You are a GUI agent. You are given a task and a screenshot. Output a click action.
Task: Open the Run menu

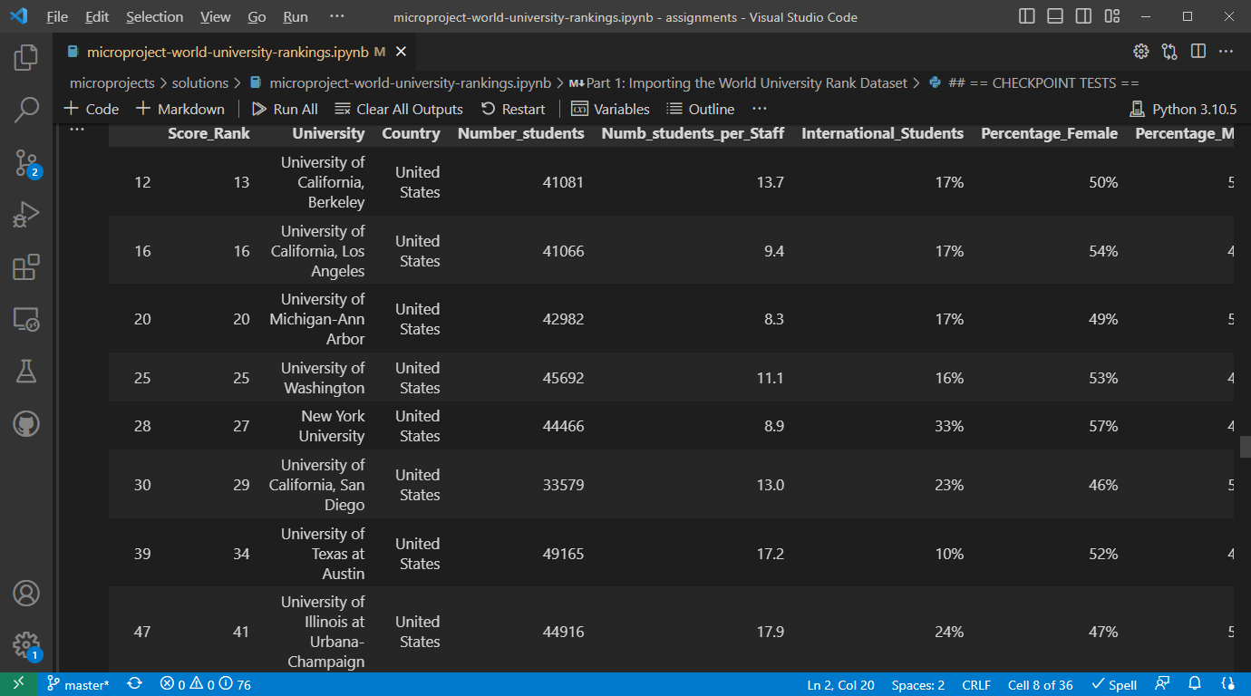coord(296,17)
